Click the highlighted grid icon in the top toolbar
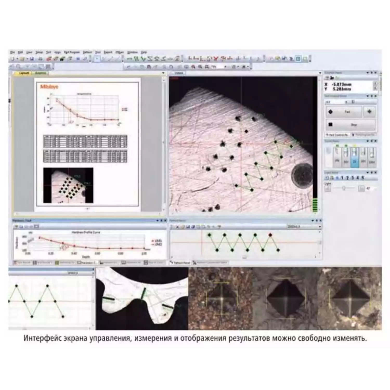The image size is (390, 390). coord(298,59)
